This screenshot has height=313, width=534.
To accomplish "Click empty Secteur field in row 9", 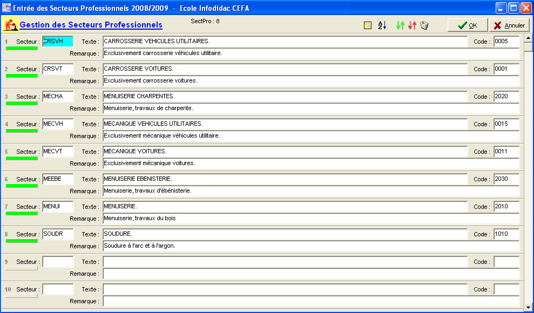I will click(58, 262).
